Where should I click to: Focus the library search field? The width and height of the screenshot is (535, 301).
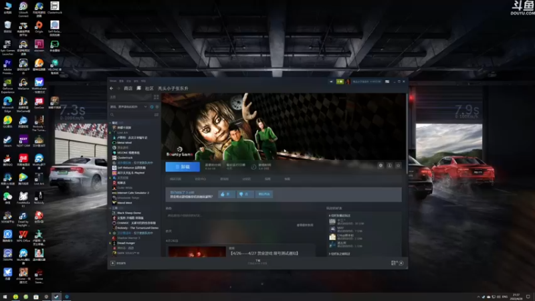tap(131, 114)
